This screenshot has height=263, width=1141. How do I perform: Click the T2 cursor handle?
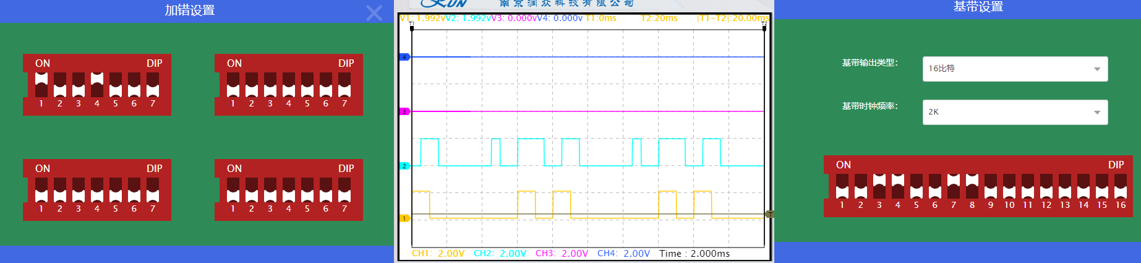click(x=764, y=27)
